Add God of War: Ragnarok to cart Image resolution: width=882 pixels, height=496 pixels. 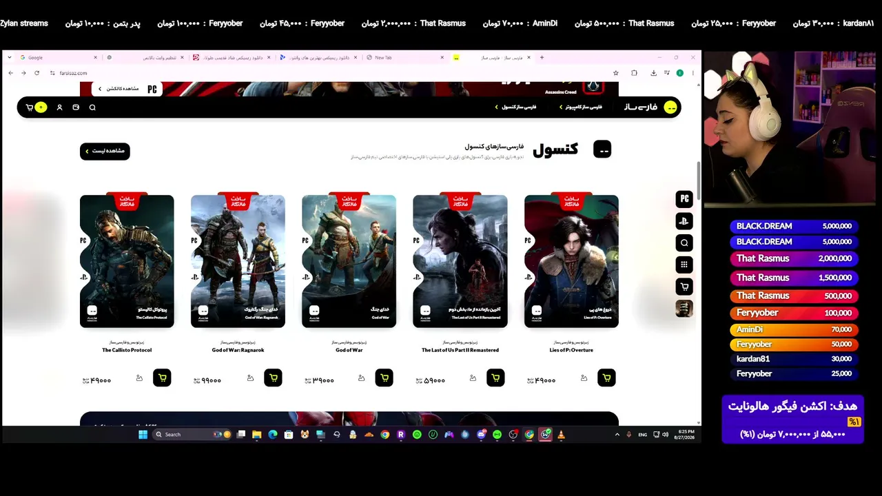pyautogui.click(x=273, y=378)
